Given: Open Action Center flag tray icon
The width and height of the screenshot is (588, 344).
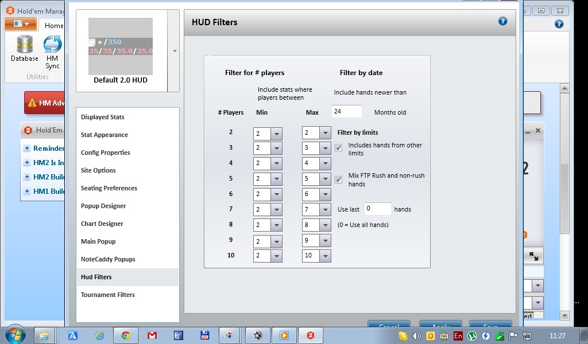Looking at the screenshot, I should 513,336.
